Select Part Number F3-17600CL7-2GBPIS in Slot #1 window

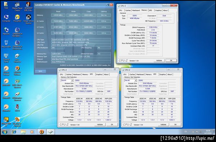[x=84, y=91]
